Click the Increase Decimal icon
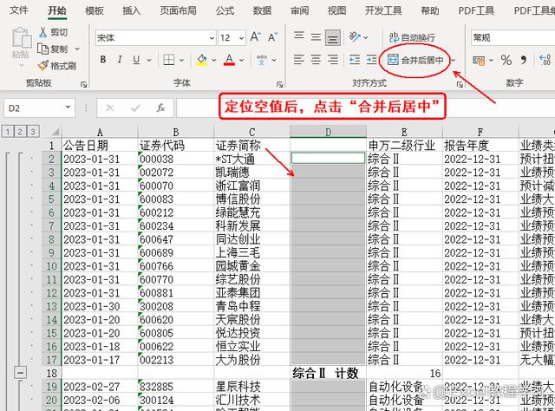Image resolution: width=555 pixels, height=411 pixels. coord(545,60)
